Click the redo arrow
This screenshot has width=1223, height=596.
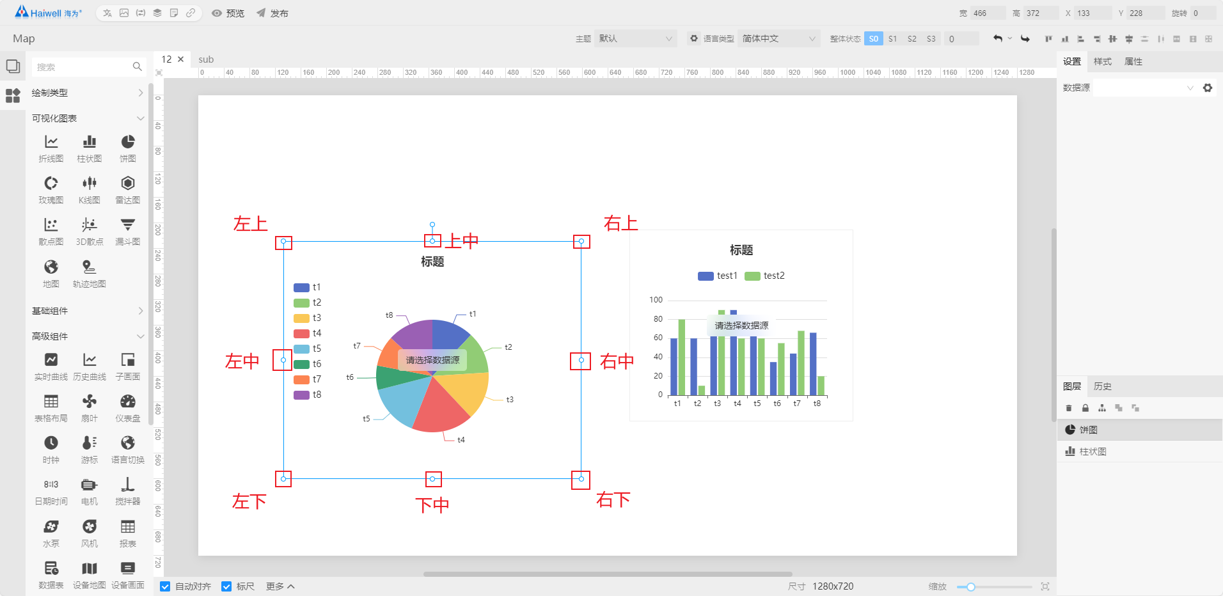[1025, 38]
